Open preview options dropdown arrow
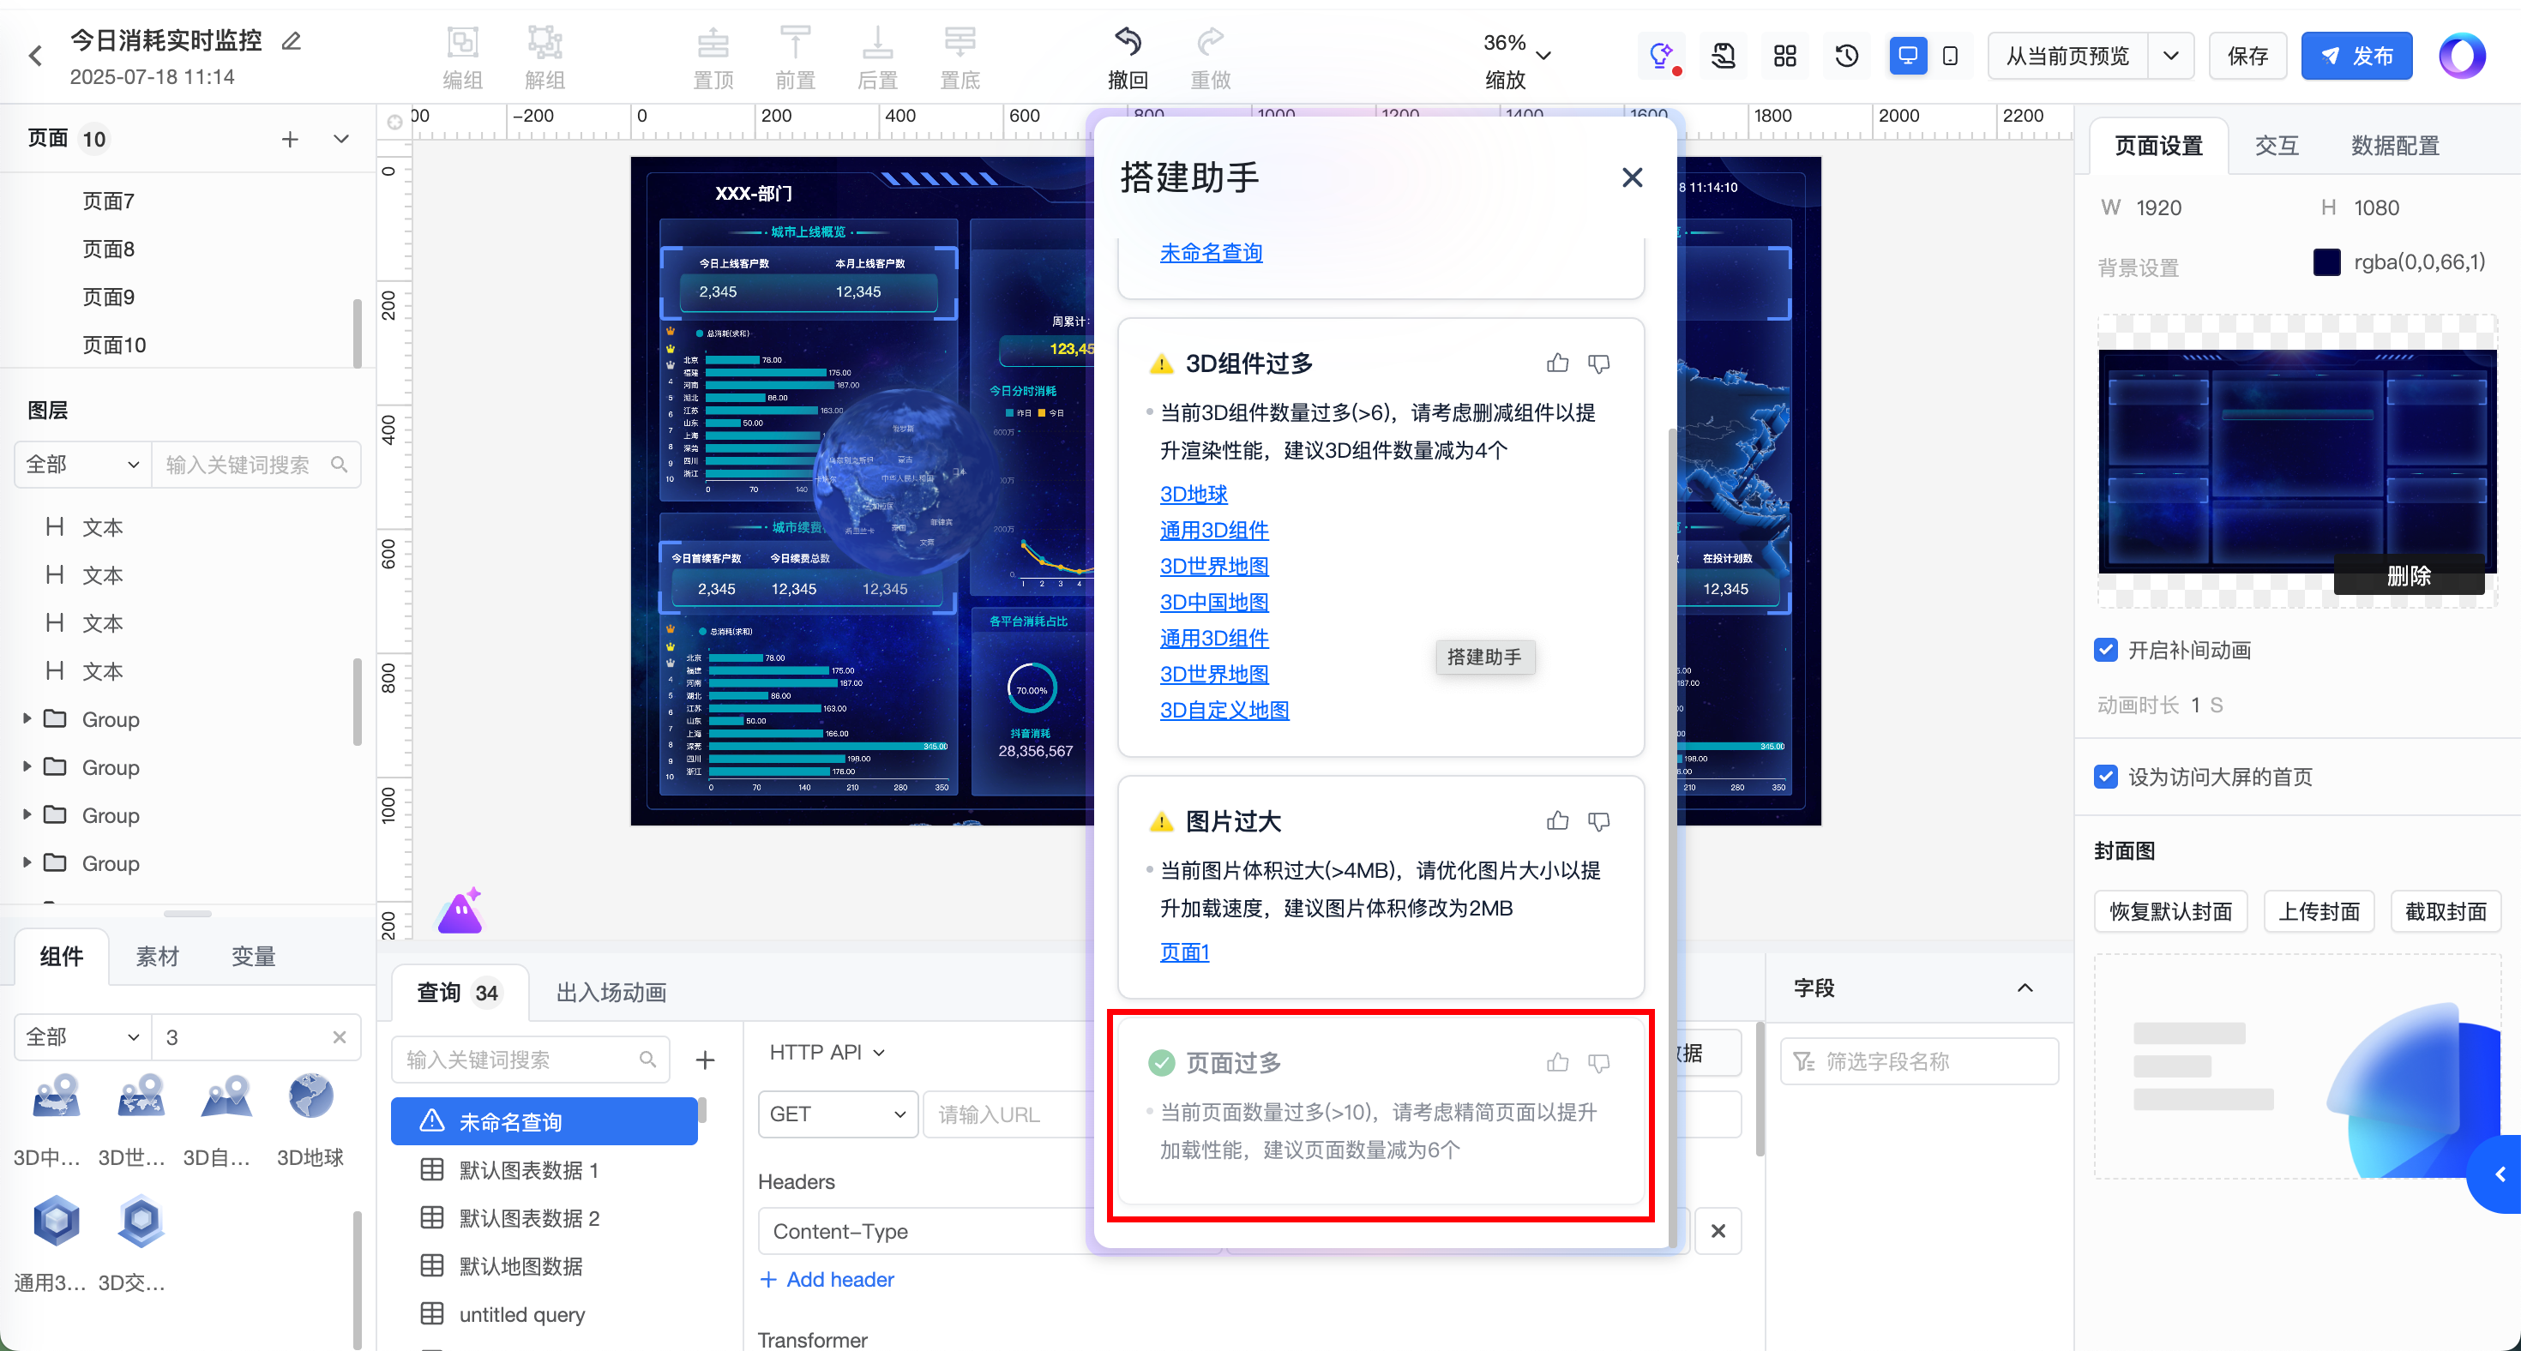Viewport: 2521px width, 1351px height. (2170, 56)
